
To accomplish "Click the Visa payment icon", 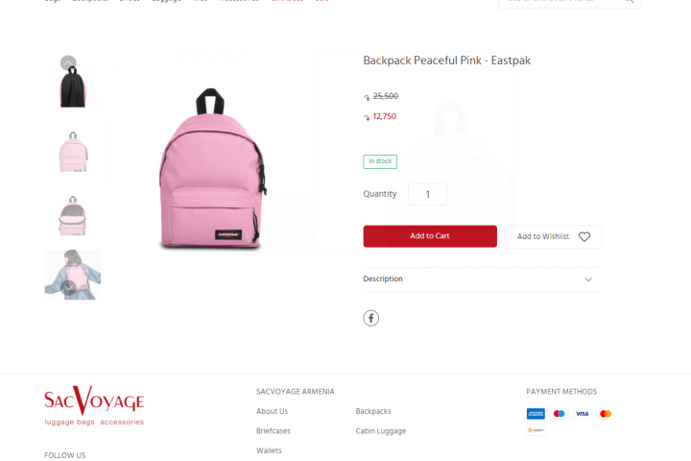I will click(x=583, y=413).
